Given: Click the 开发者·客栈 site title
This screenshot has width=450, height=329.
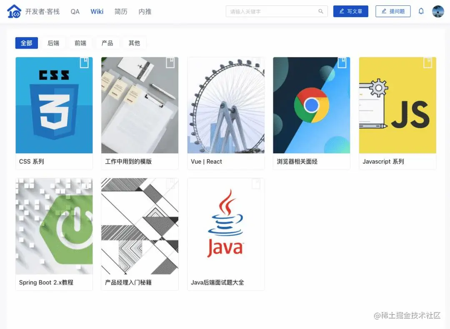Looking at the screenshot, I should (x=42, y=12).
